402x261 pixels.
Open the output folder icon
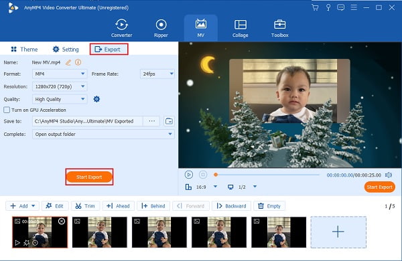point(169,121)
